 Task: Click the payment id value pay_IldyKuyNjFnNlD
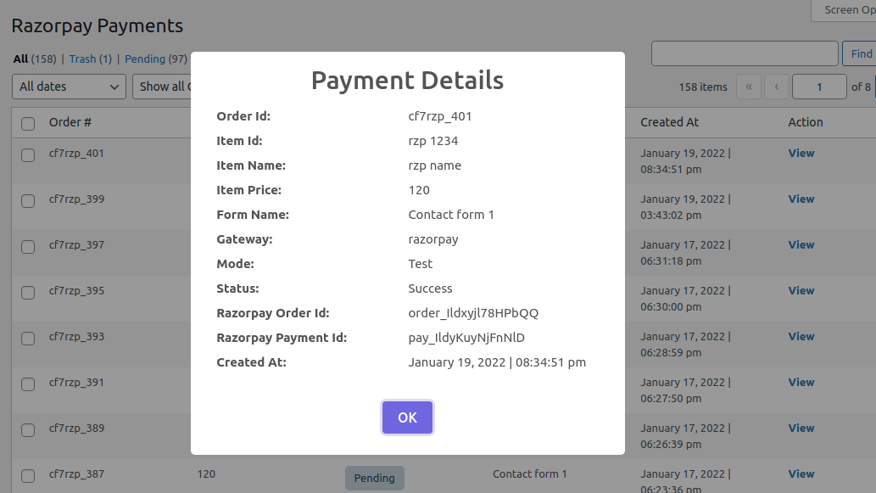pyautogui.click(x=466, y=338)
